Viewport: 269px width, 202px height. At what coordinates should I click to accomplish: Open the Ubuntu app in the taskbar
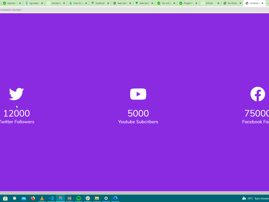pos(15,198)
